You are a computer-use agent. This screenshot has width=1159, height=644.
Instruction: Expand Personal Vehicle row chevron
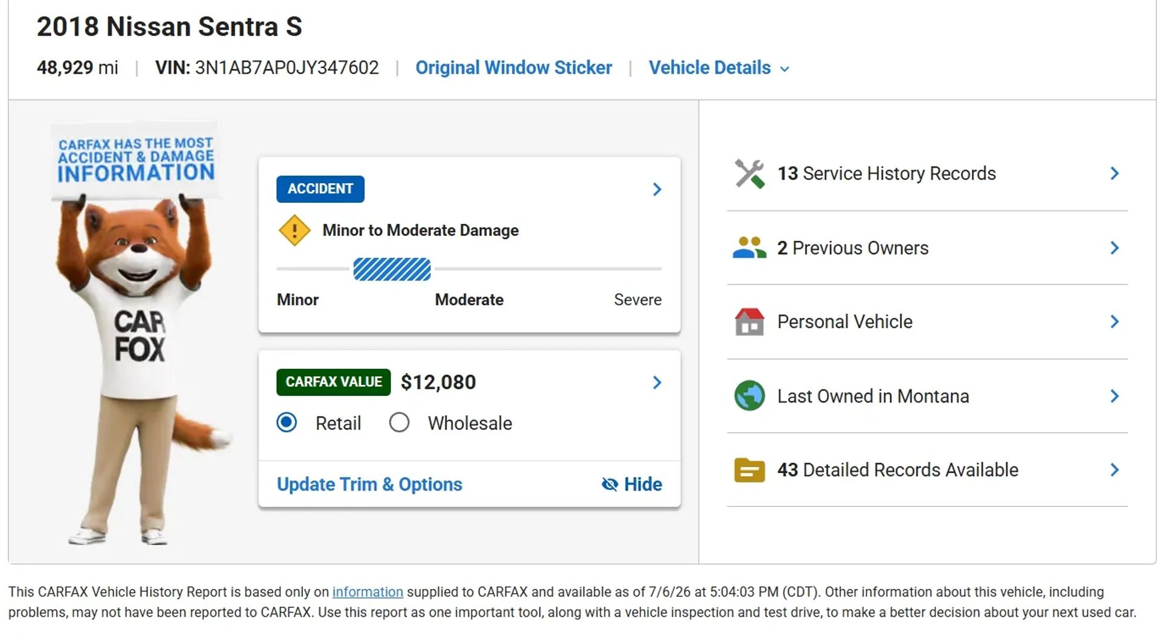(1114, 322)
